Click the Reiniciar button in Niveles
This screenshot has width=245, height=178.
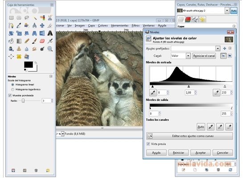[x=179, y=153]
